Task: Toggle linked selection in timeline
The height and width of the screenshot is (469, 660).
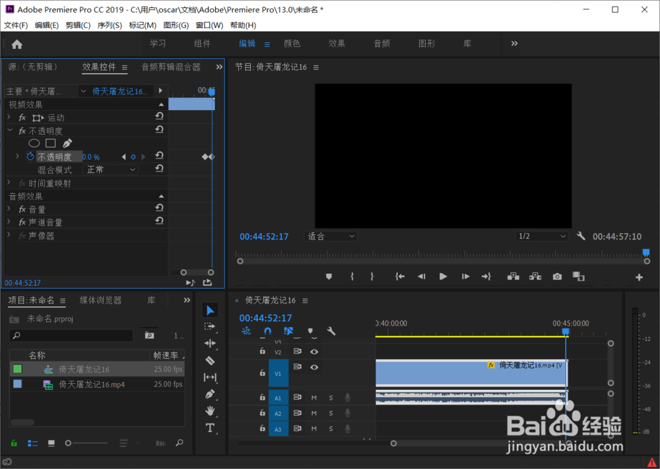Action: coord(288,331)
